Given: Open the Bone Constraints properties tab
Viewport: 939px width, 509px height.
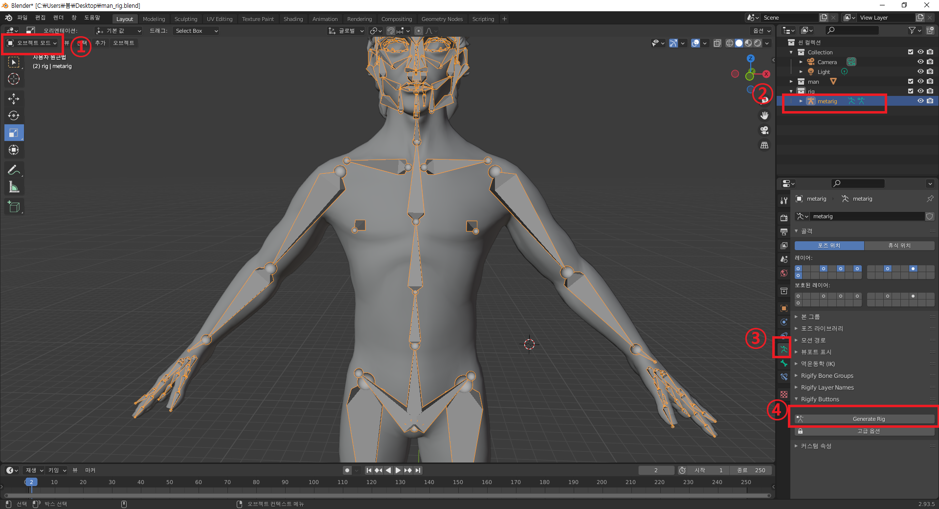Looking at the screenshot, I should pos(784,377).
